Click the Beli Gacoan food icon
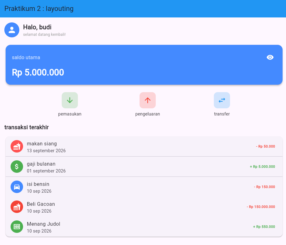 (17, 207)
